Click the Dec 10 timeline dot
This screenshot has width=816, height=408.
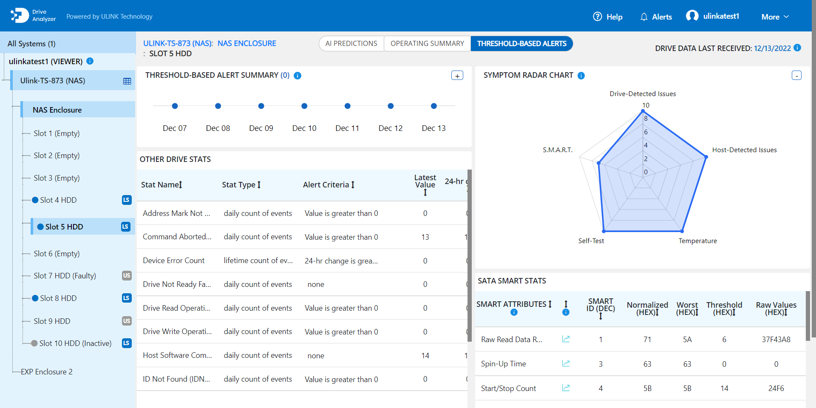point(304,106)
